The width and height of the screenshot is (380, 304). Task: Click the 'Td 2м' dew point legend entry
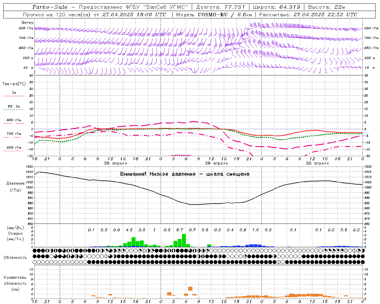coord(14,106)
